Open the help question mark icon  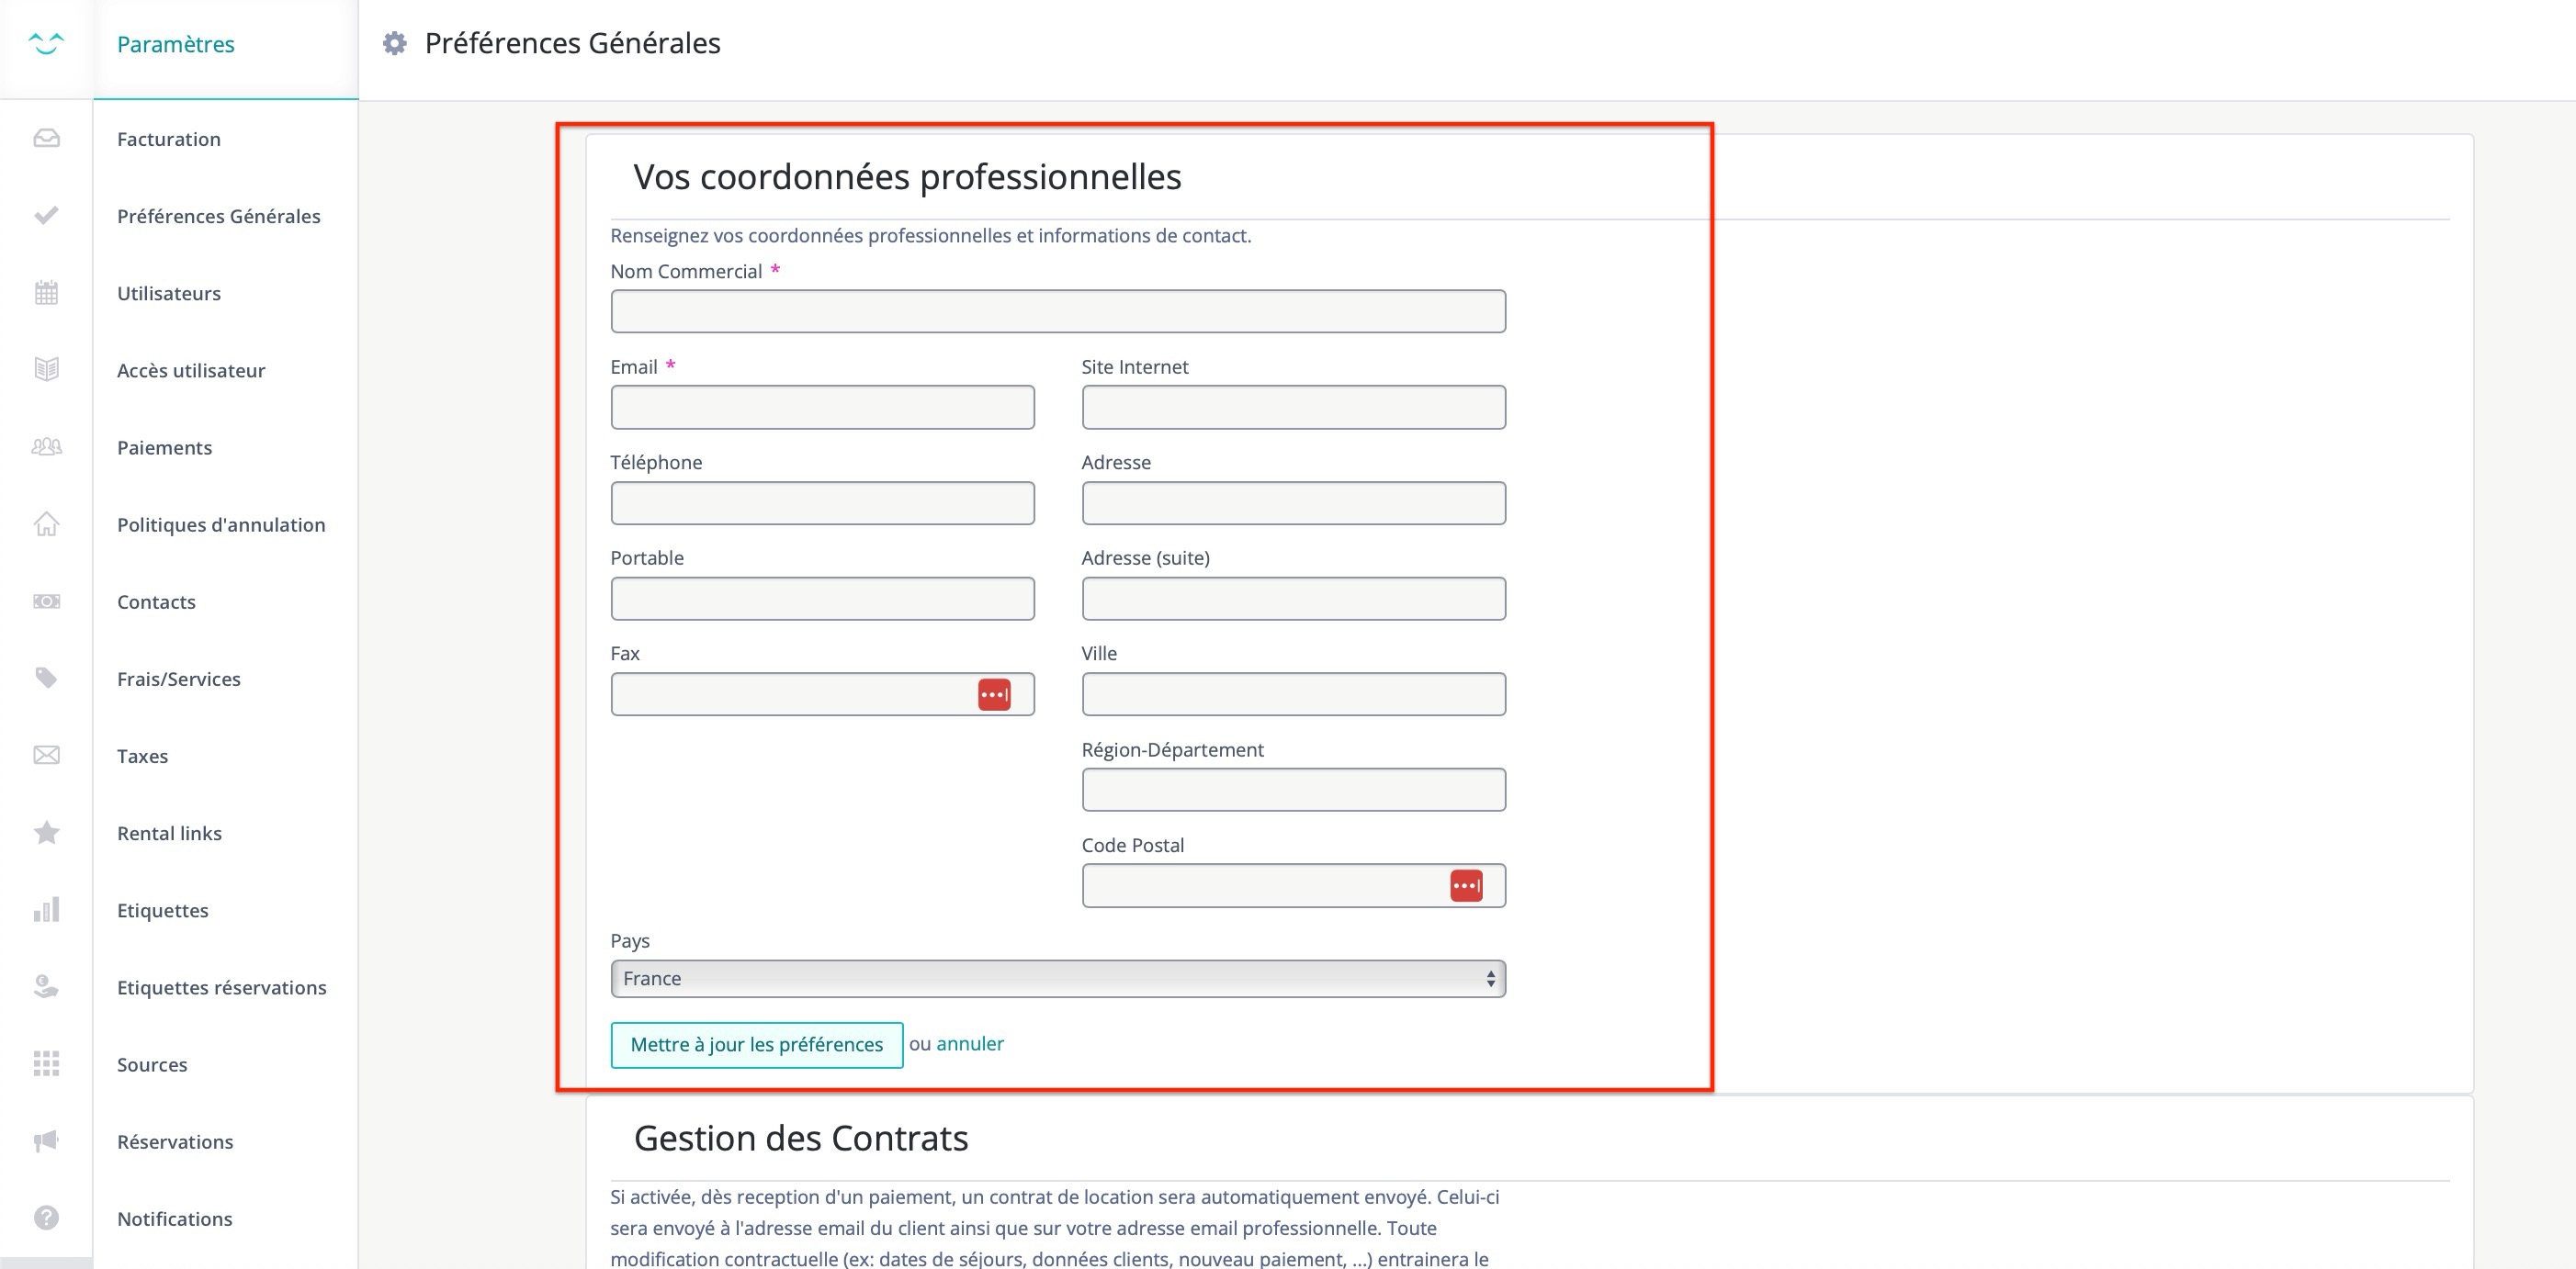pos(46,1217)
